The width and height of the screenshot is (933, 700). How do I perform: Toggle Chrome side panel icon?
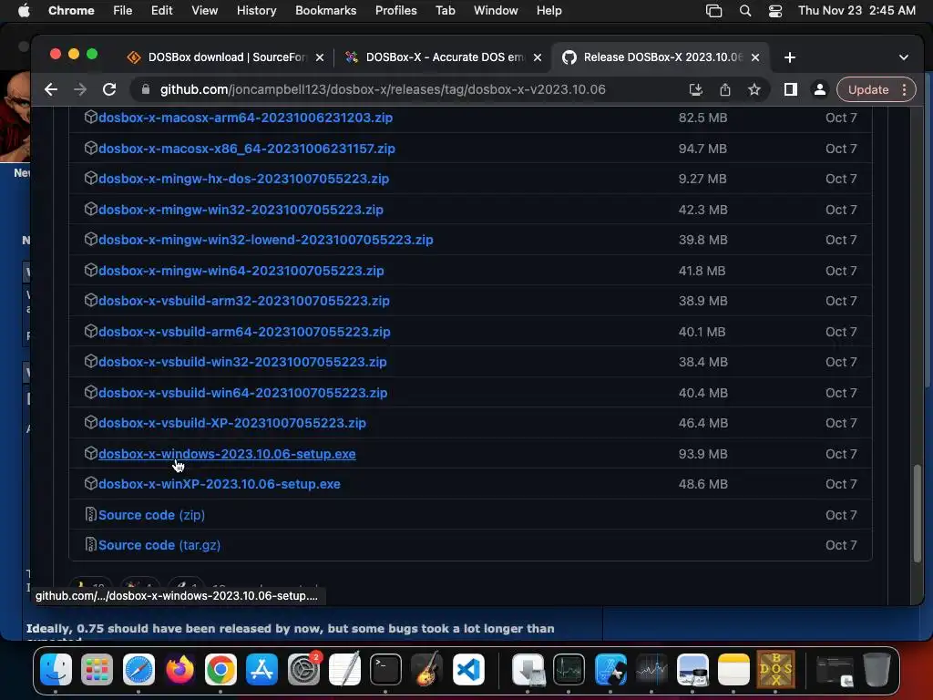coord(790,89)
